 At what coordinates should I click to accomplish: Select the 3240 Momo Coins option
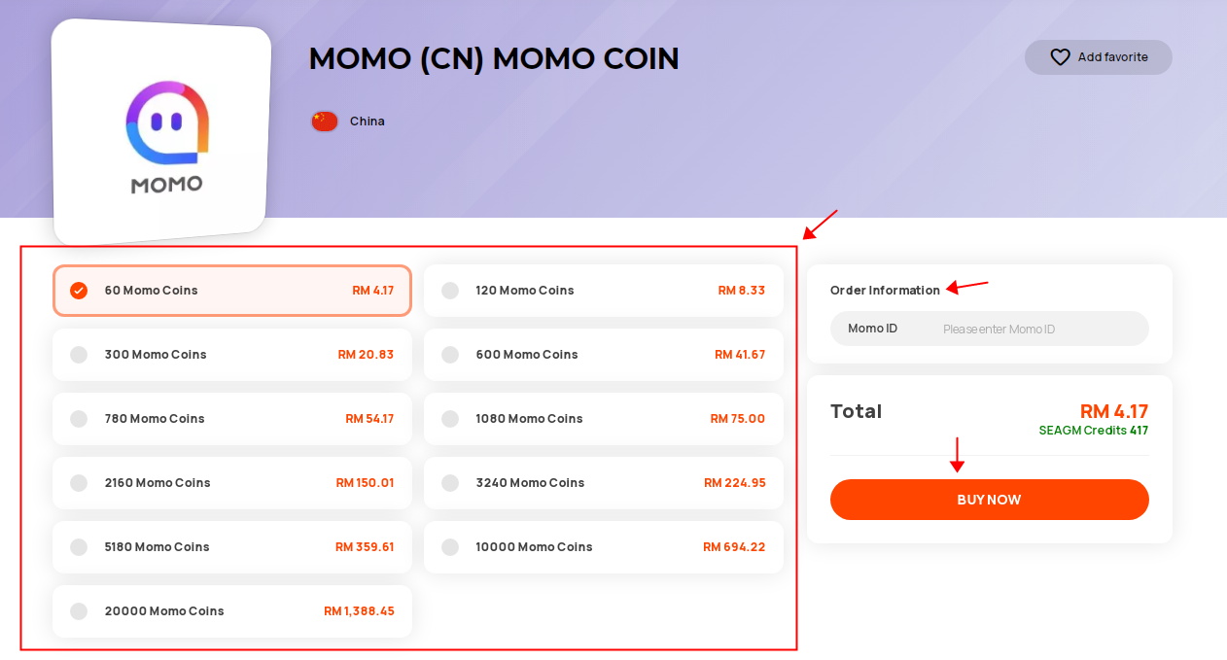click(604, 483)
